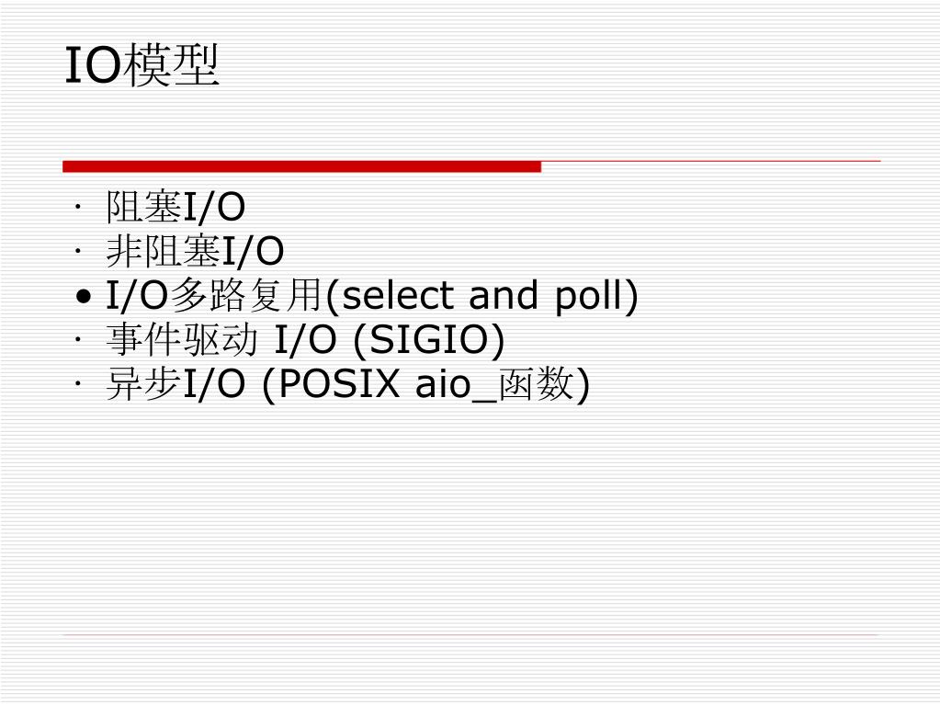Click the word POSIX in the last bullet
940x705 pixels.
[339, 383]
